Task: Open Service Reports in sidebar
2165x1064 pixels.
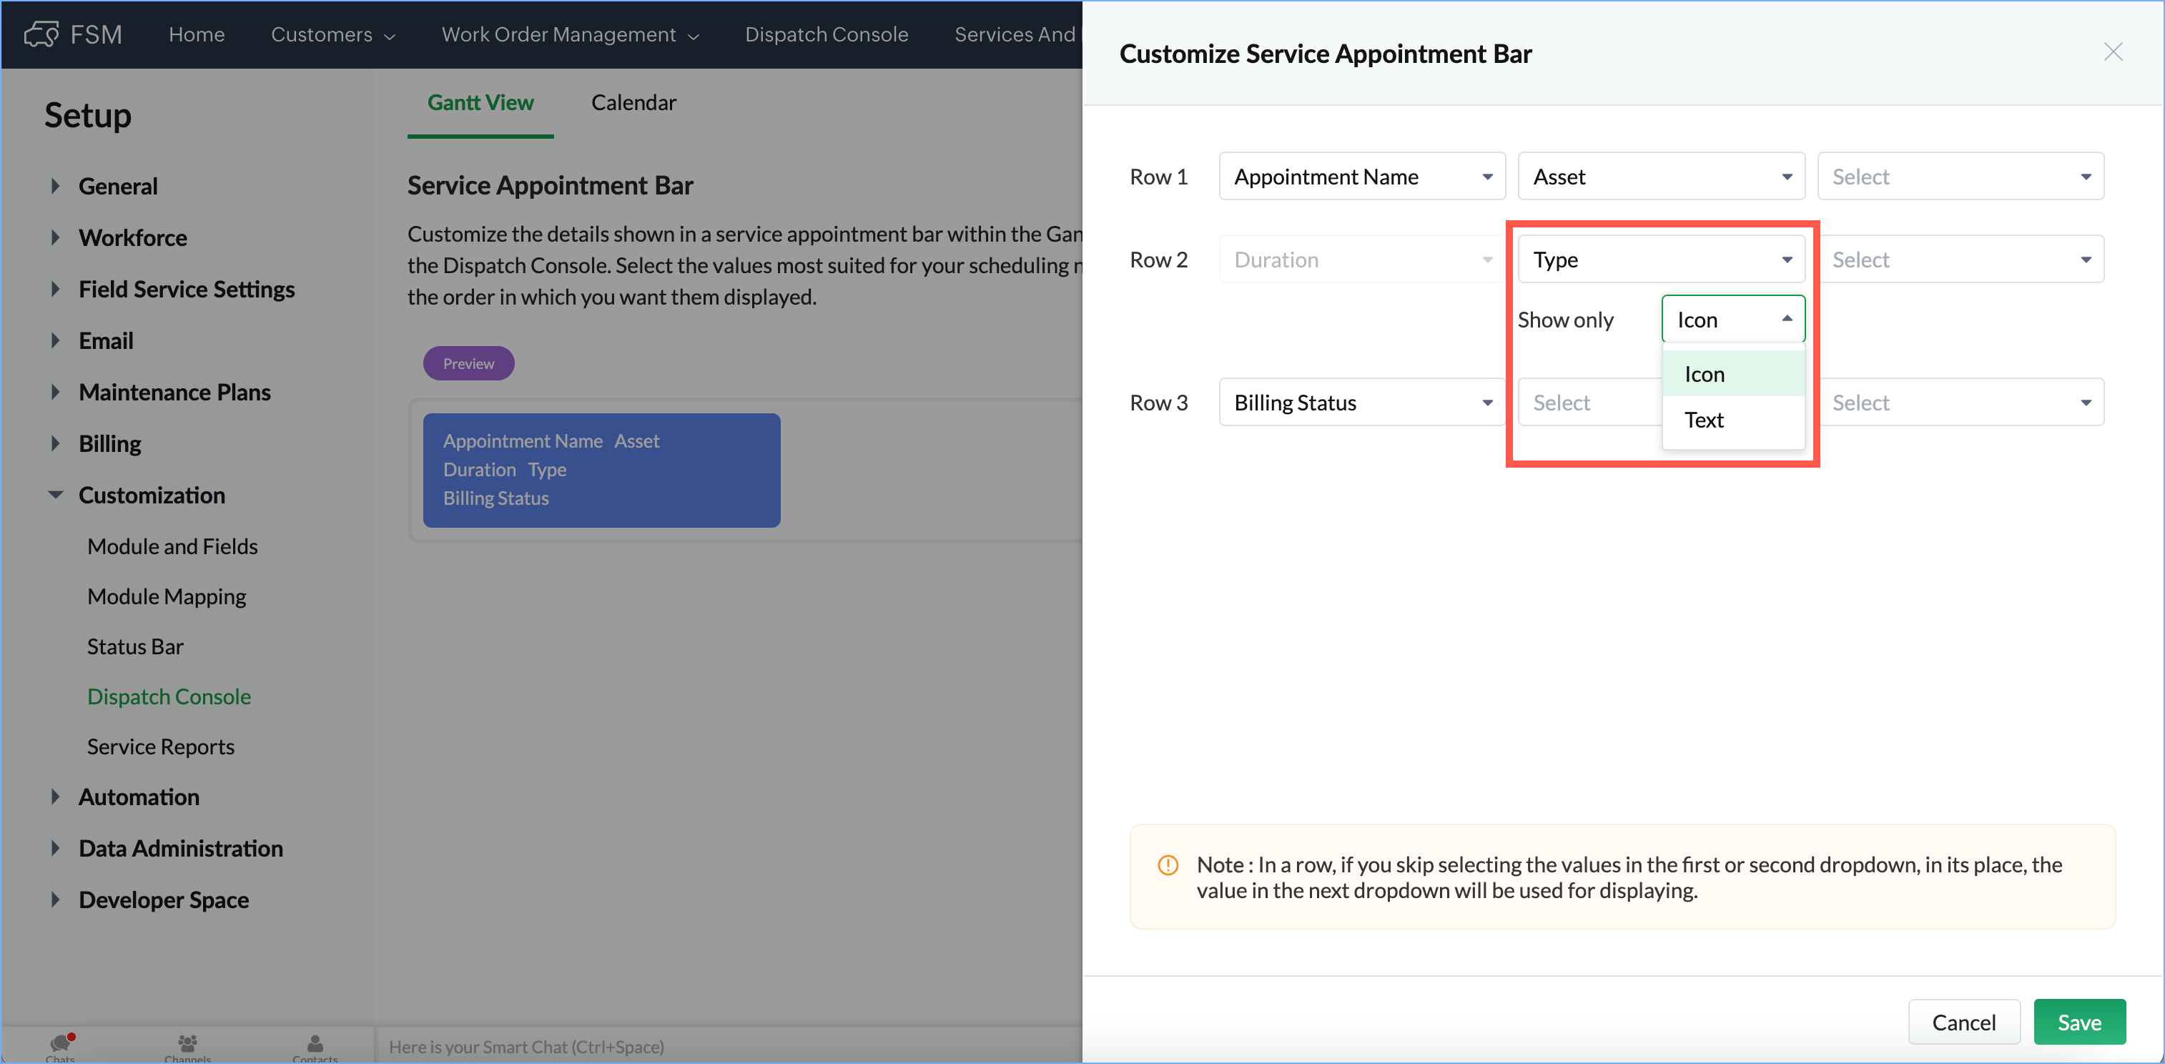Action: coord(161,747)
